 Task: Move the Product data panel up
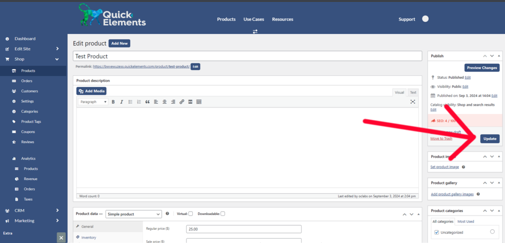click(404, 214)
